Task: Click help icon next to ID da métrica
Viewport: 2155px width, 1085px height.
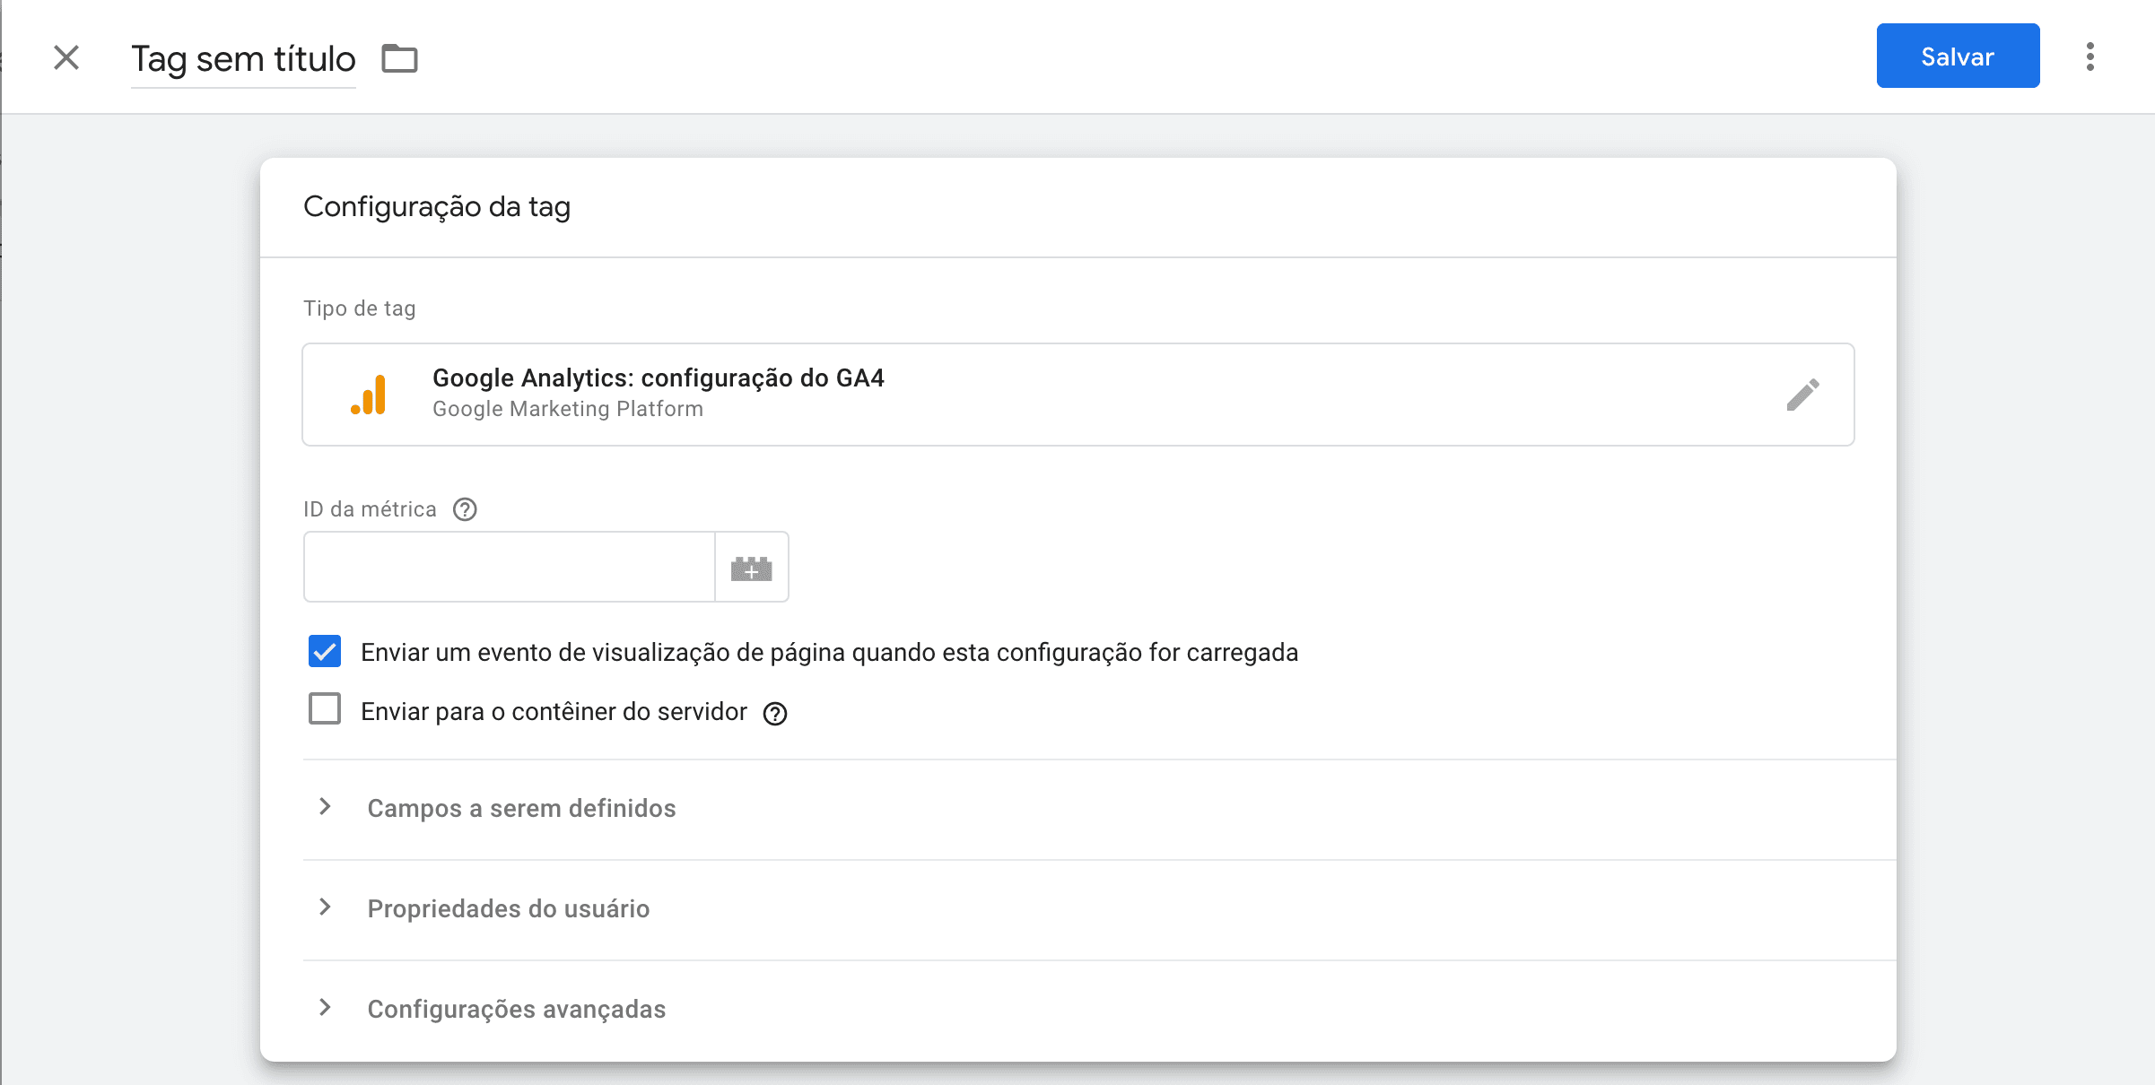Action: coord(465,509)
